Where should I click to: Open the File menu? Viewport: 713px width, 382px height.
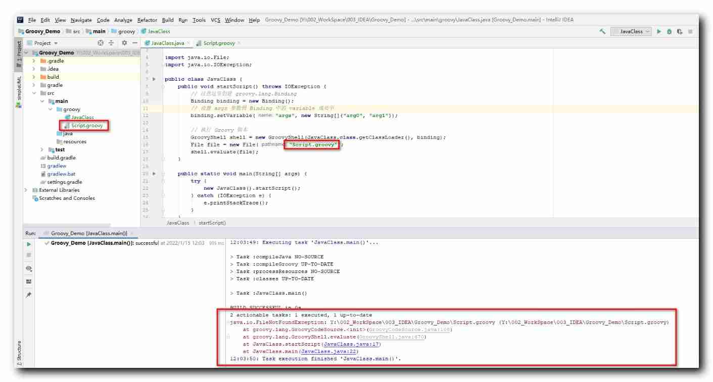tap(32, 20)
